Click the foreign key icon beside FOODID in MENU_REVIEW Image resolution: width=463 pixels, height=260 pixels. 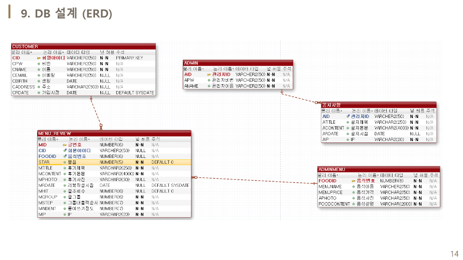(65, 156)
